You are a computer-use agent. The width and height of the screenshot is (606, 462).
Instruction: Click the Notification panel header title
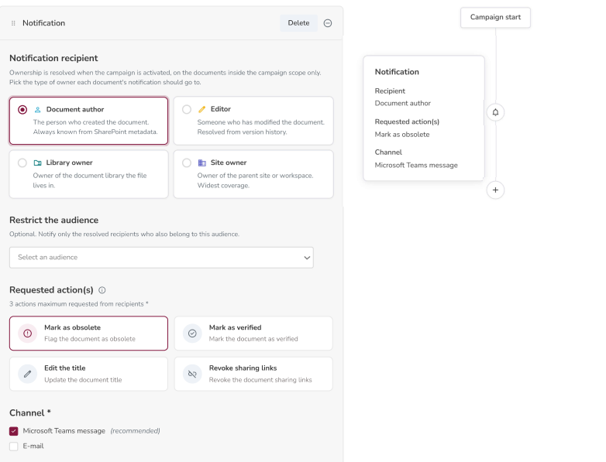tap(43, 23)
